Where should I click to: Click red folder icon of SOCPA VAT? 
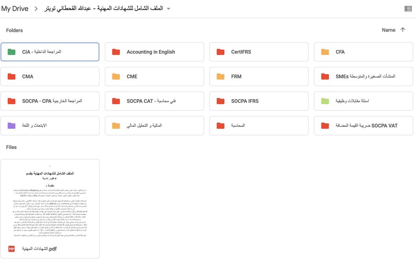(325, 125)
